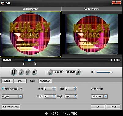Image resolution: width=123 pixels, height=116 pixels.
Task: Mute audio using the speaker icon
Action: coord(93,72)
